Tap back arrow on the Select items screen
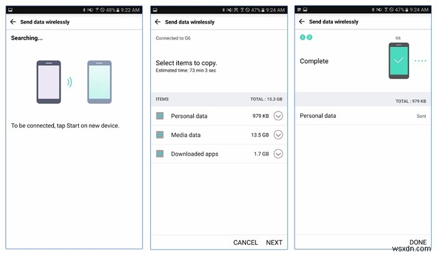This screenshot has width=438, height=255. coord(158,22)
